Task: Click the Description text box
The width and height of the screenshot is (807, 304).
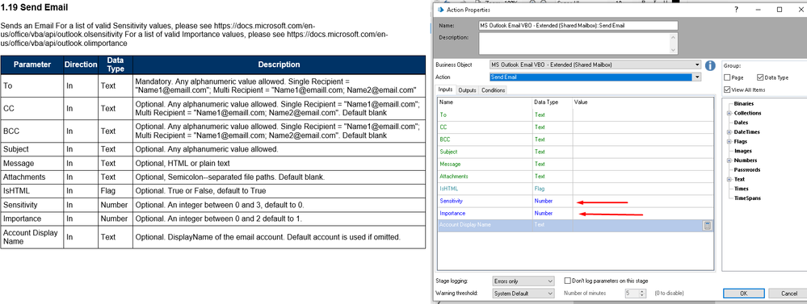Action: point(574,44)
